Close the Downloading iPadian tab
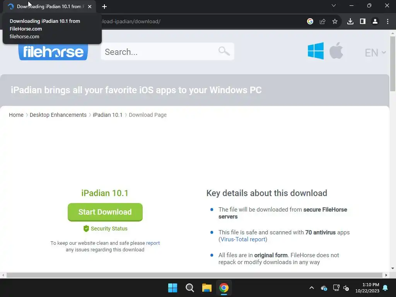The height and width of the screenshot is (297, 396). 90,7
